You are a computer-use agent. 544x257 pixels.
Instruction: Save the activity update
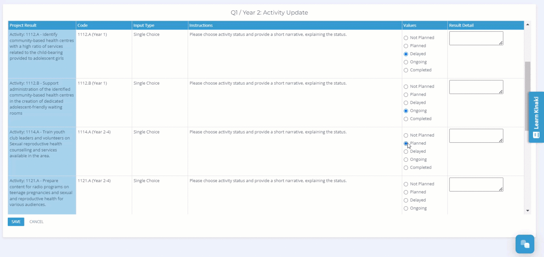pyautogui.click(x=16, y=222)
